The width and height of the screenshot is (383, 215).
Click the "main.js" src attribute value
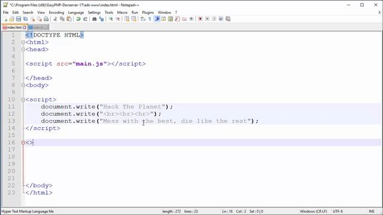click(x=90, y=64)
